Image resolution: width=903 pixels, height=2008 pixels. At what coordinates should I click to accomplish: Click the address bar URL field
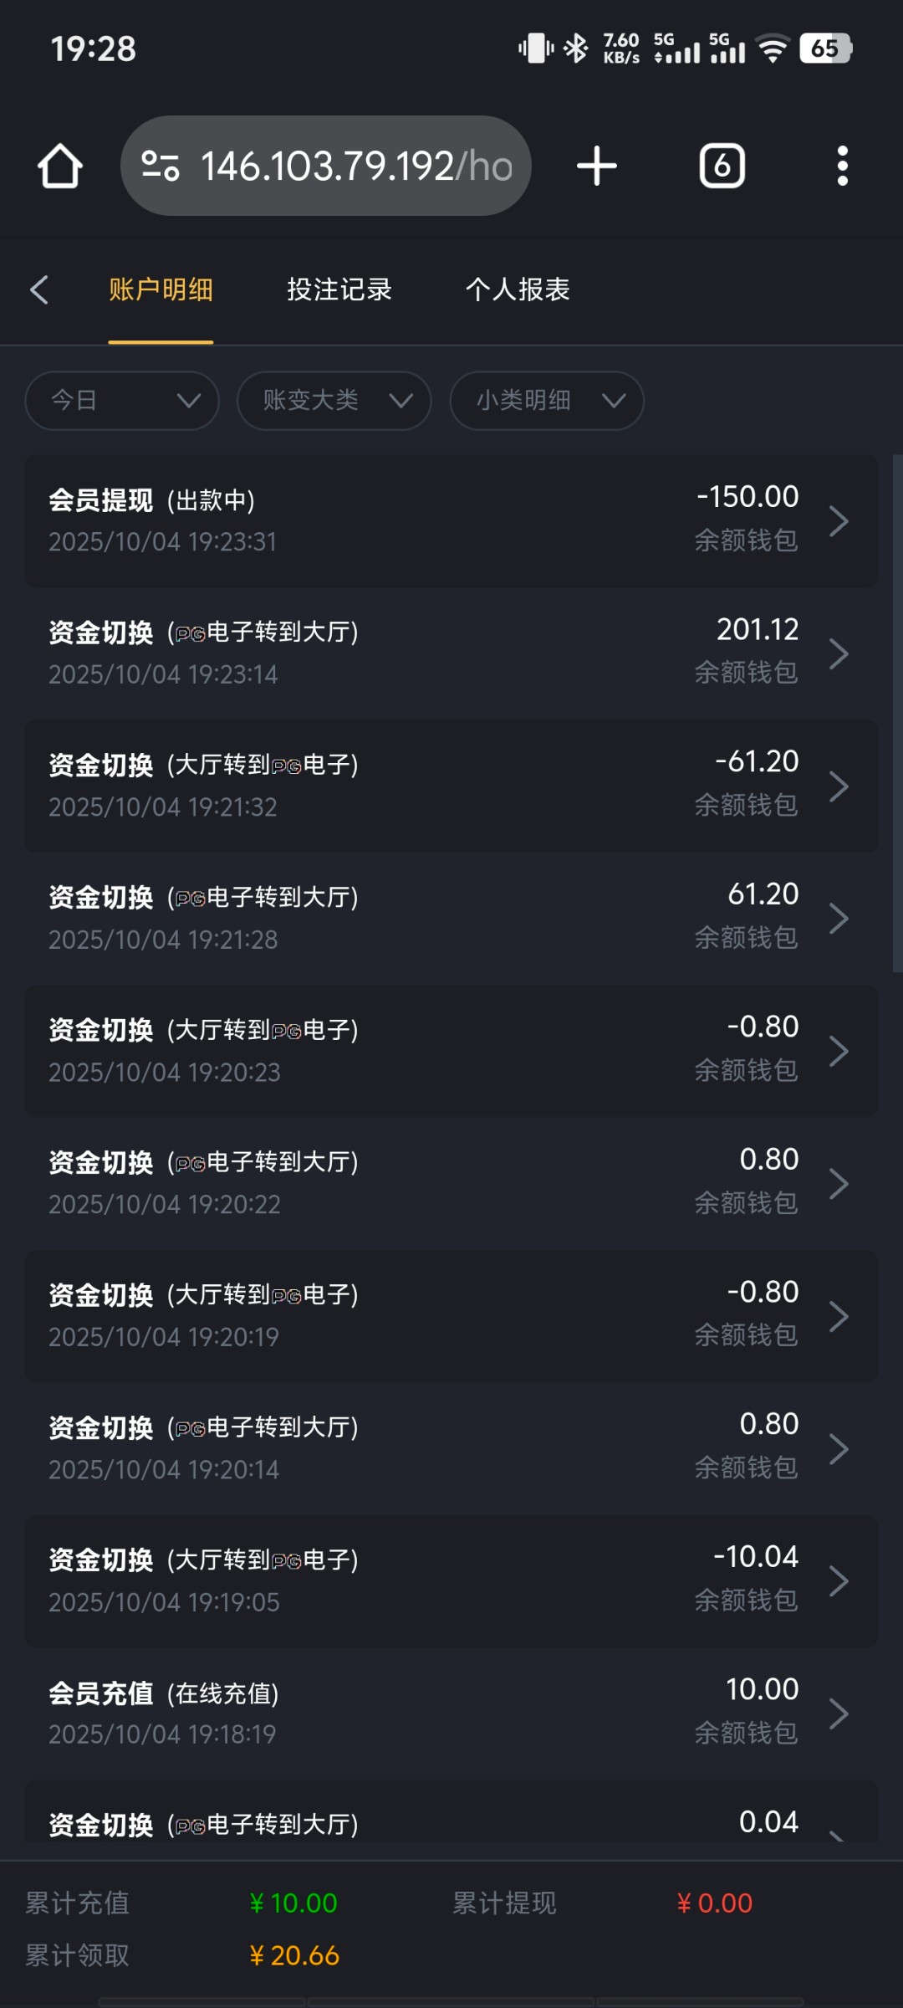(x=355, y=166)
